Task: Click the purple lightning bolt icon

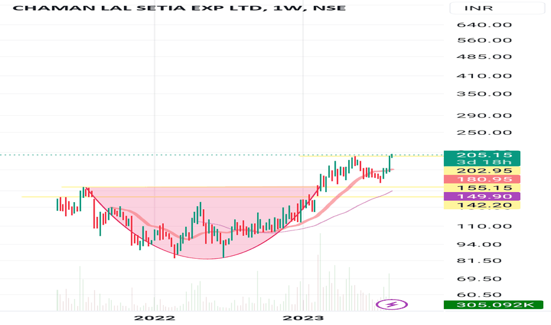Action: coord(391,304)
